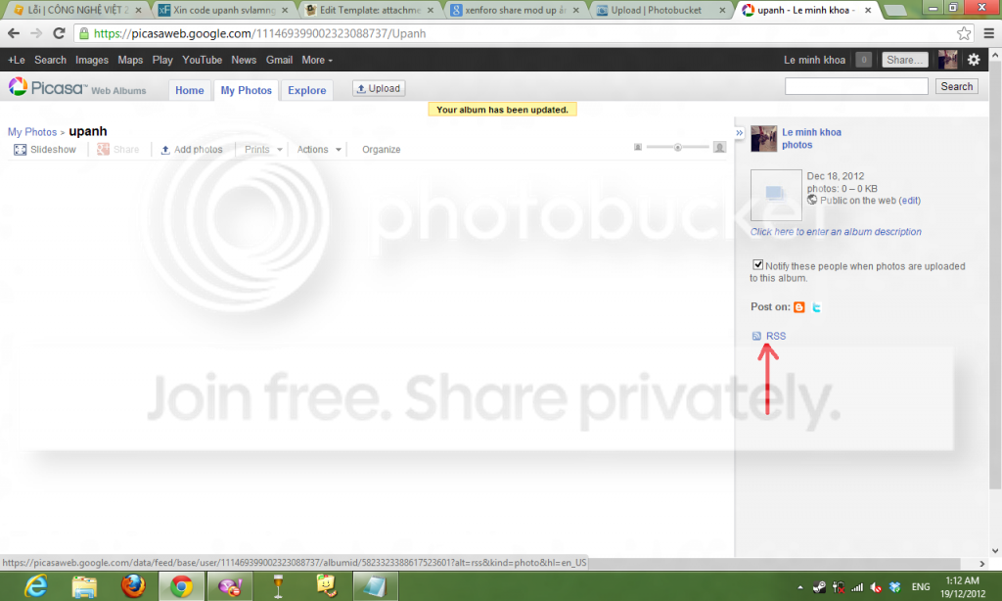Screen dimensions: 1002x601
Task: Switch to the Home tab
Action: pos(190,90)
